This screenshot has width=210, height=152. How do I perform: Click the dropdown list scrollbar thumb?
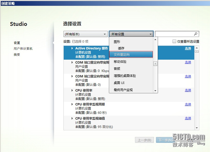(155, 64)
